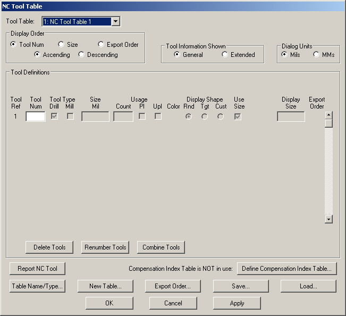346x316 pixels.
Task: Toggle the Pl usage checkbox
Action: 142,116
